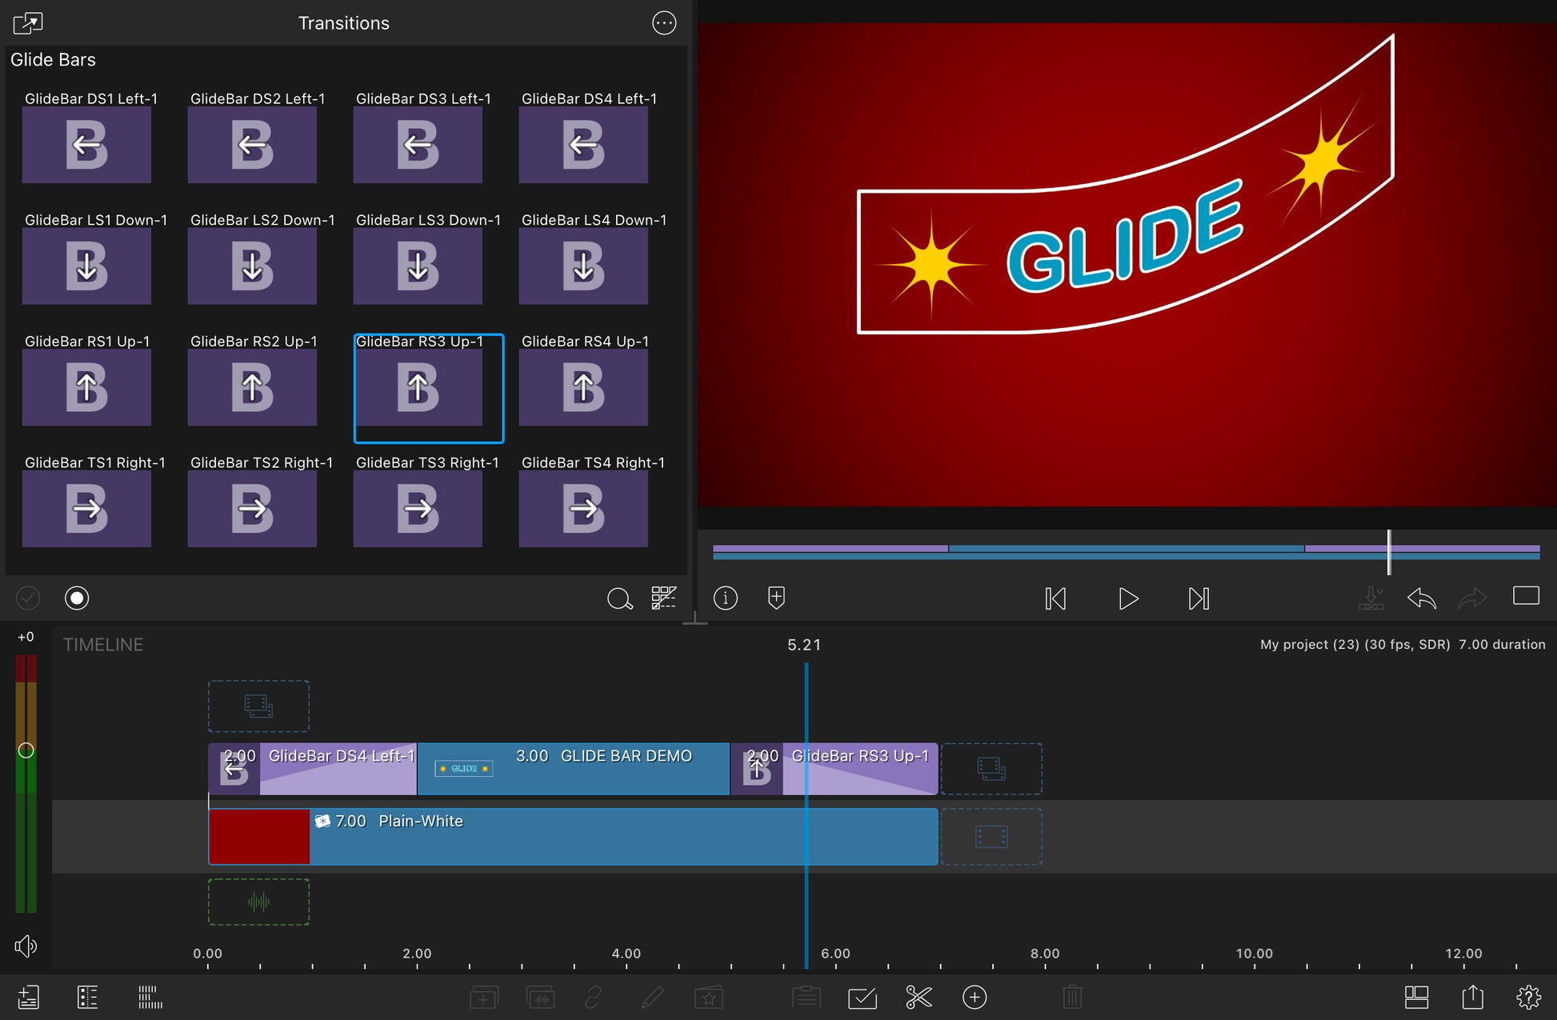The image size is (1557, 1020).
Task: Click the info icon under preview
Action: click(725, 598)
